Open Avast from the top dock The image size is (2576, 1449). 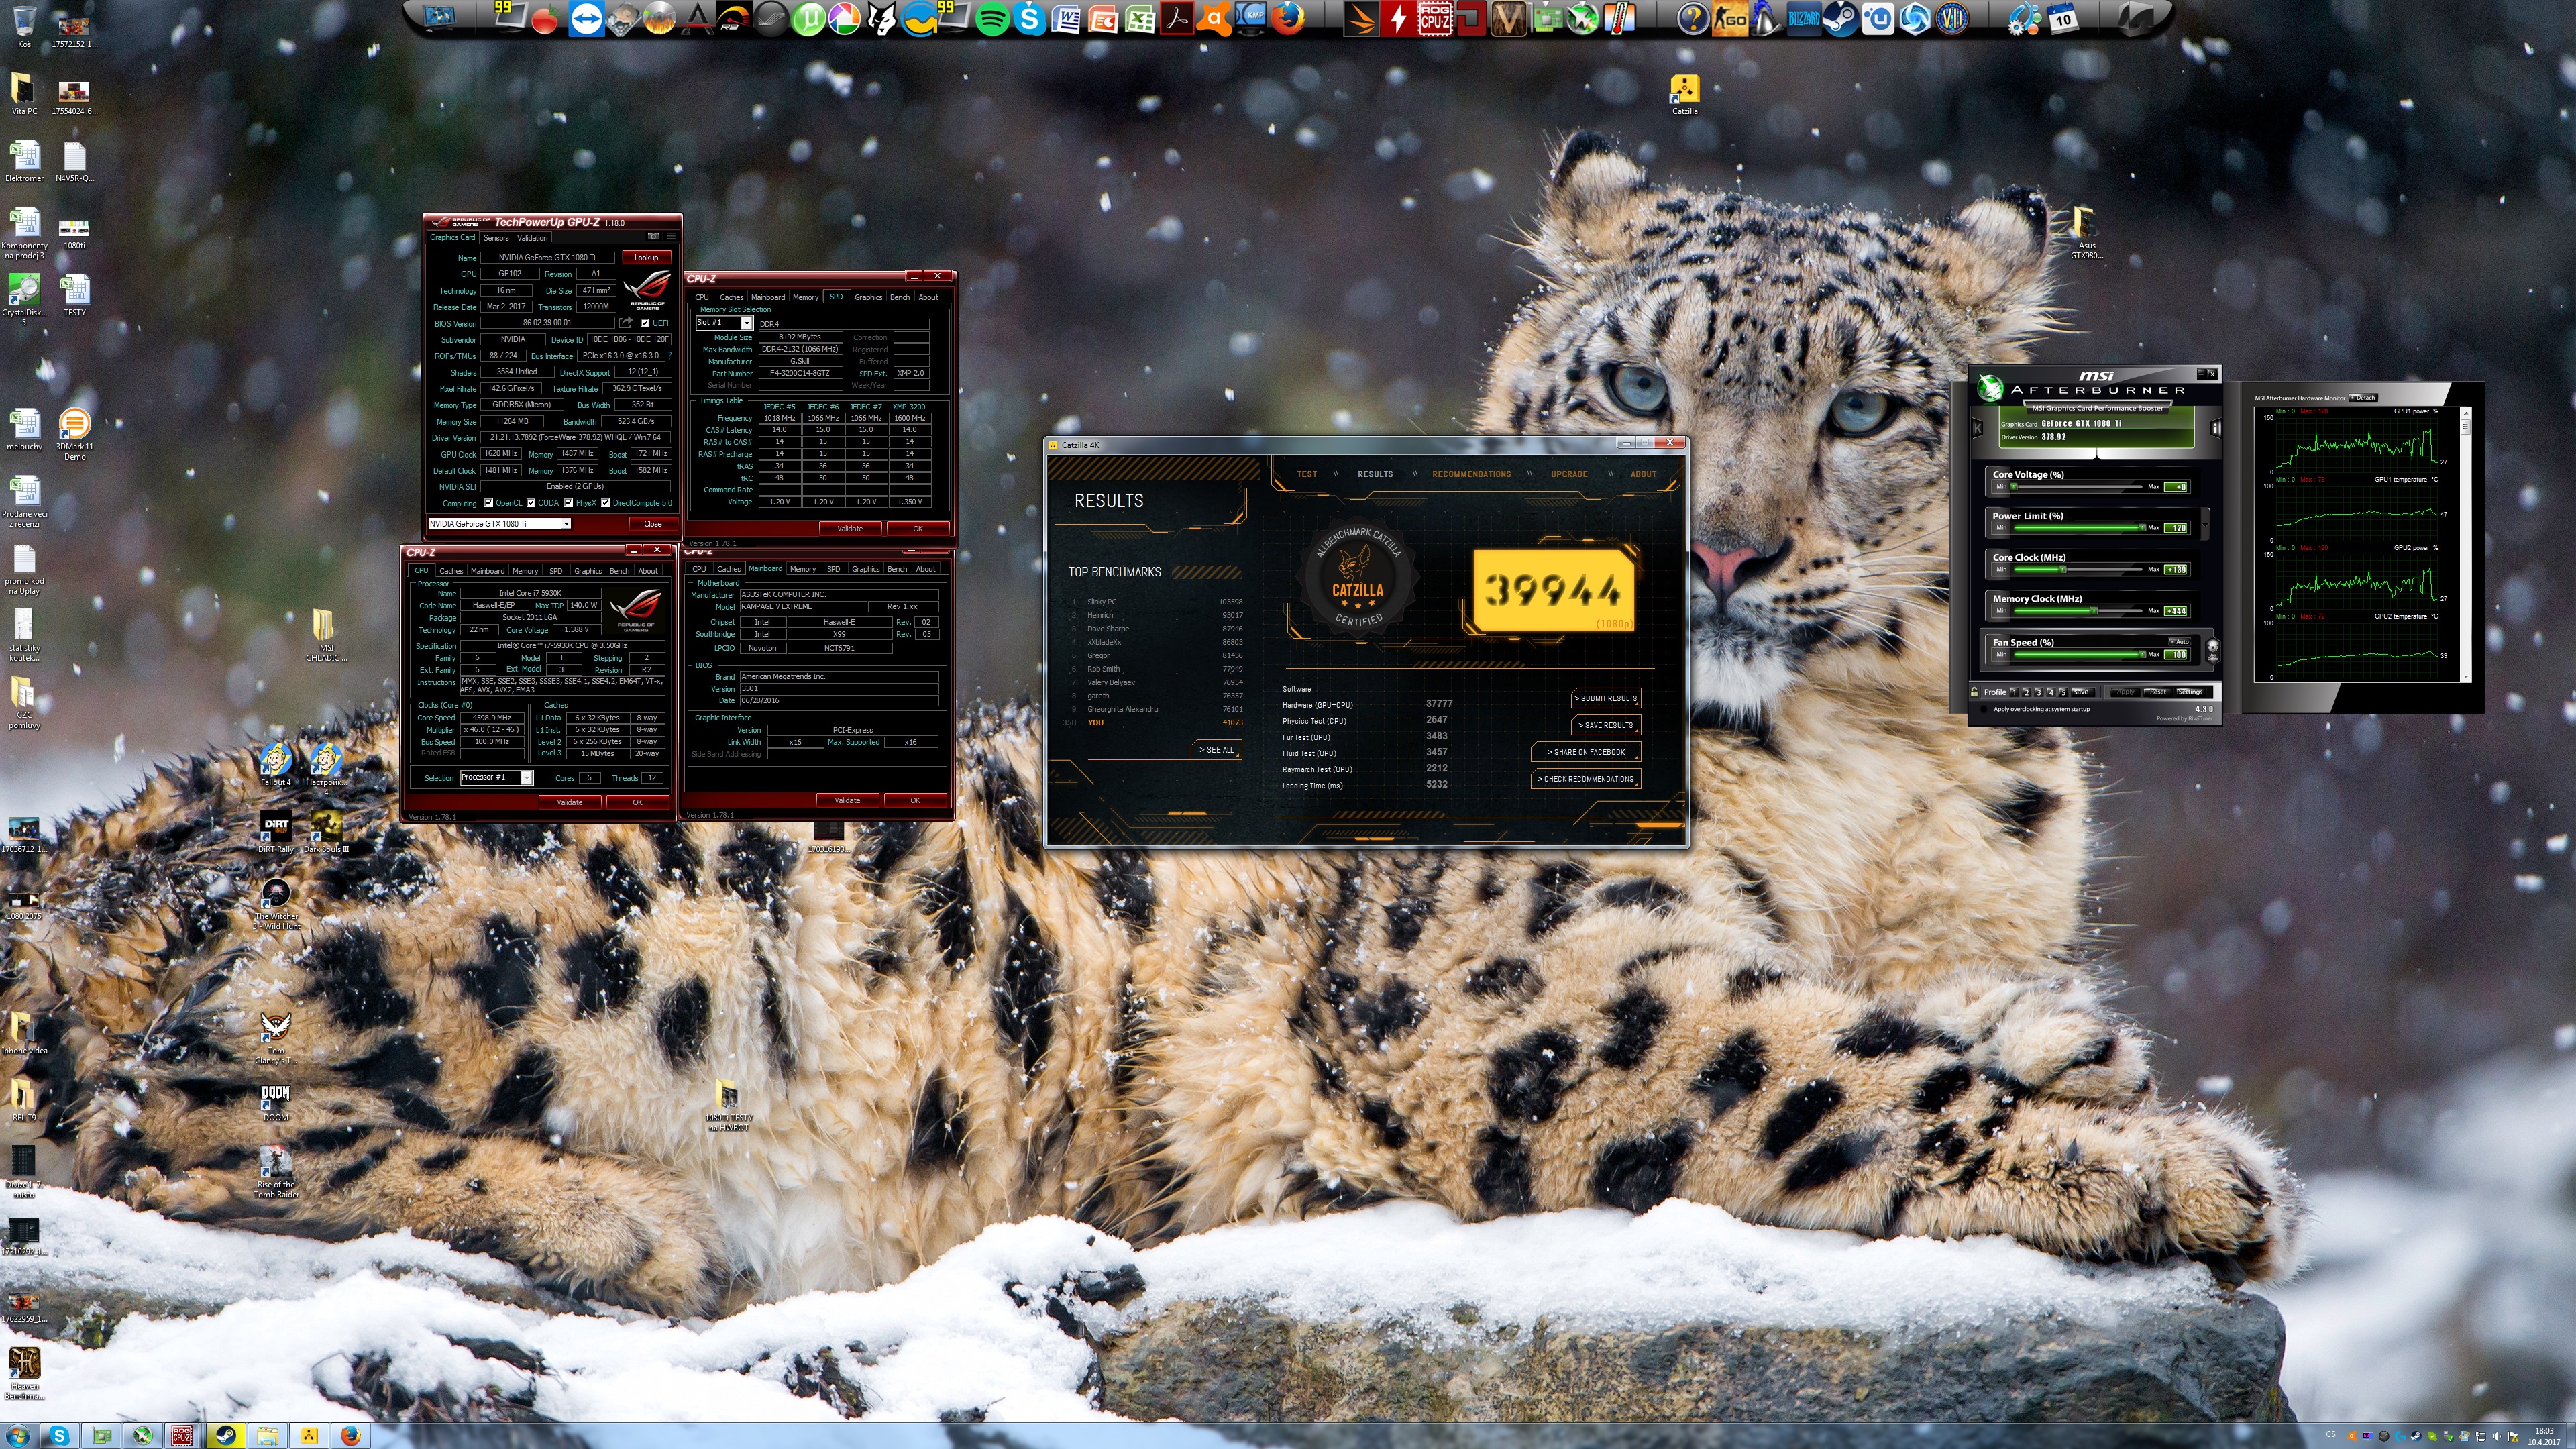click(1213, 18)
